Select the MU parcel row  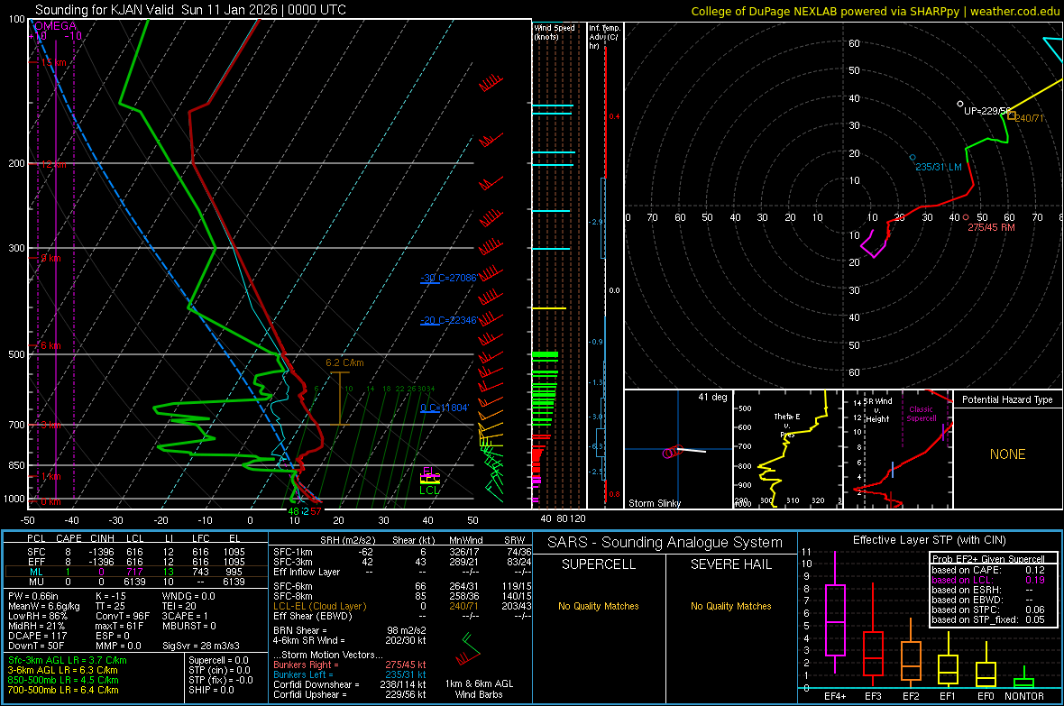pos(134,582)
